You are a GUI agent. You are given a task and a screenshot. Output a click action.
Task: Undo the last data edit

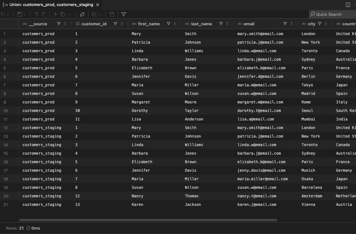click(x=36, y=14)
